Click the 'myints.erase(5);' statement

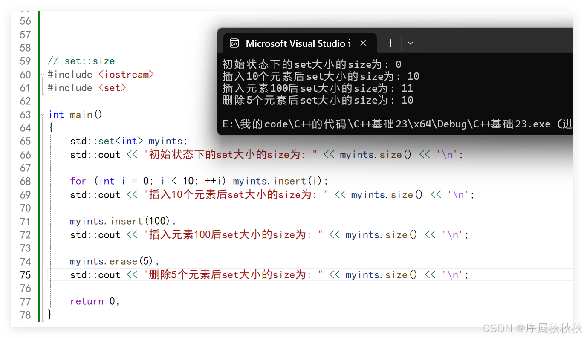(115, 261)
